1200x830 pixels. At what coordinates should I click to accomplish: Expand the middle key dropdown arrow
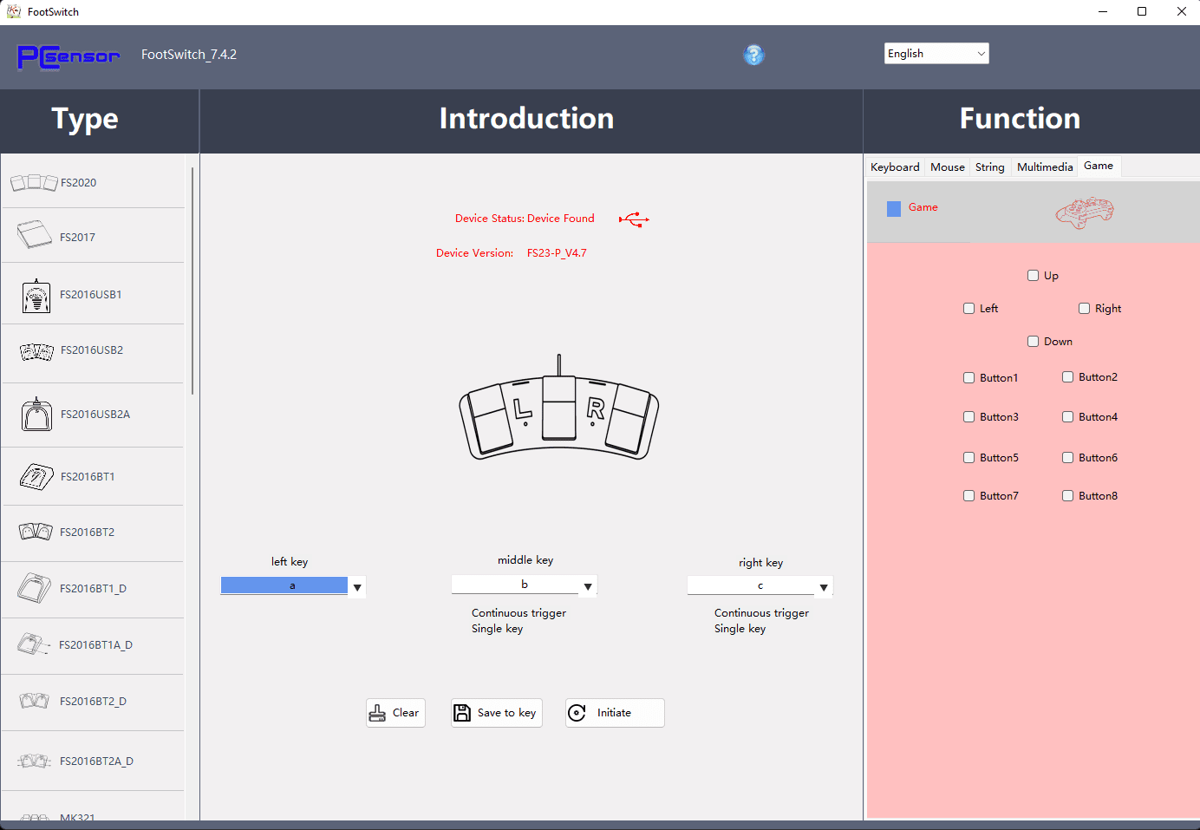tap(588, 586)
